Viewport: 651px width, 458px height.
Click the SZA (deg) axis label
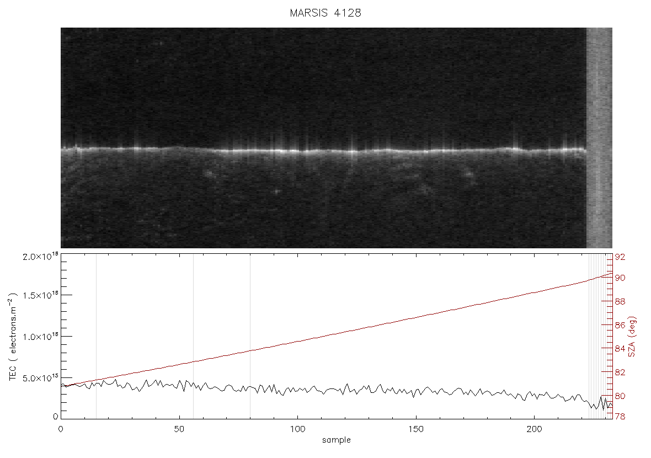(x=632, y=337)
